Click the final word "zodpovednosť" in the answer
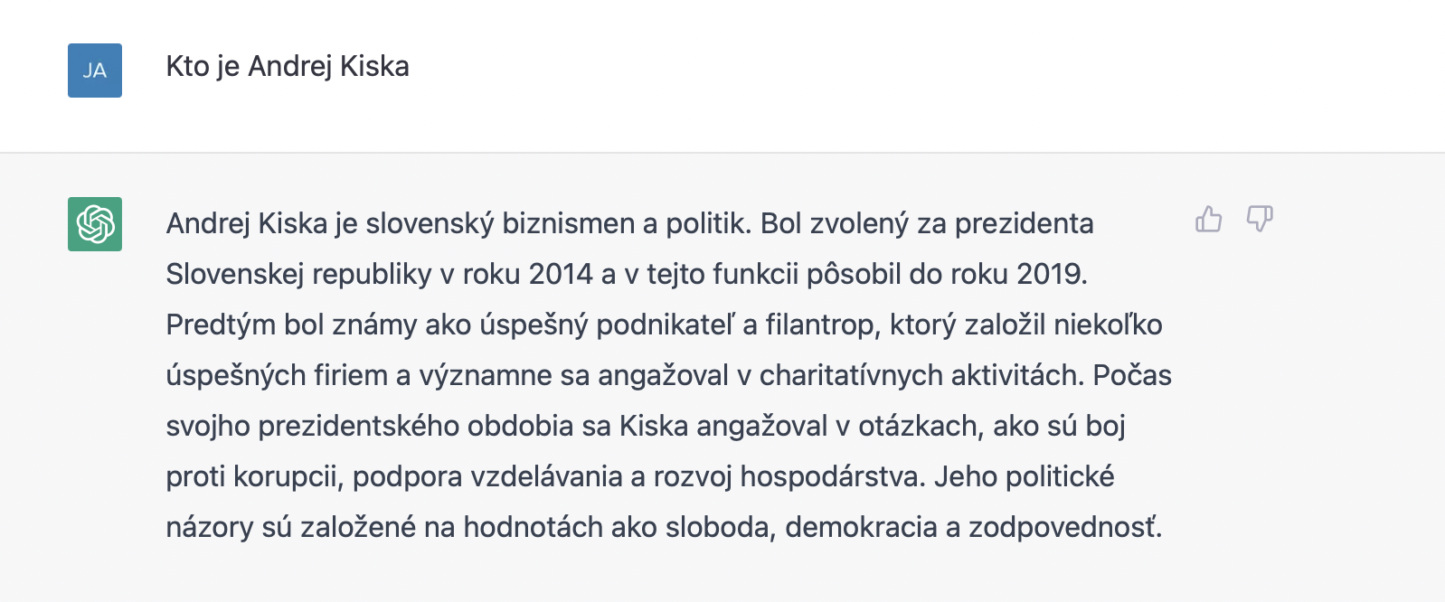The height and width of the screenshot is (602, 1445). tap(1064, 527)
